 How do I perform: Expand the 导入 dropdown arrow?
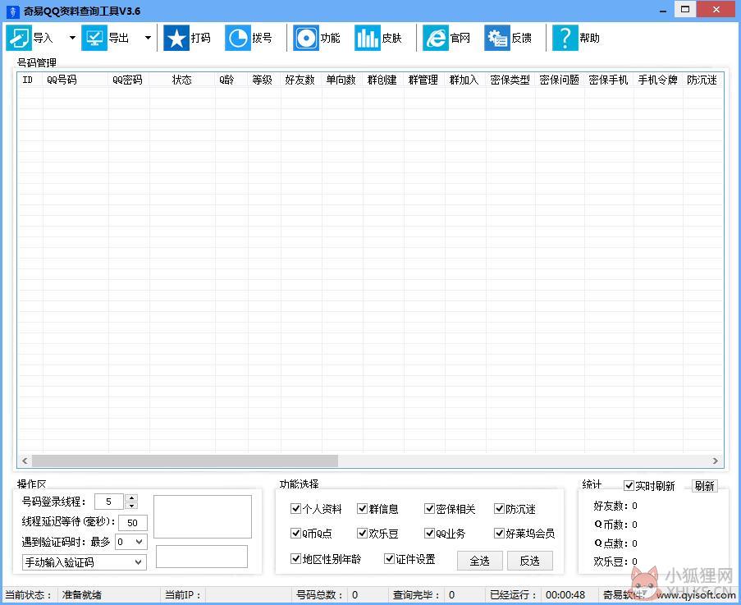[x=72, y=38]
